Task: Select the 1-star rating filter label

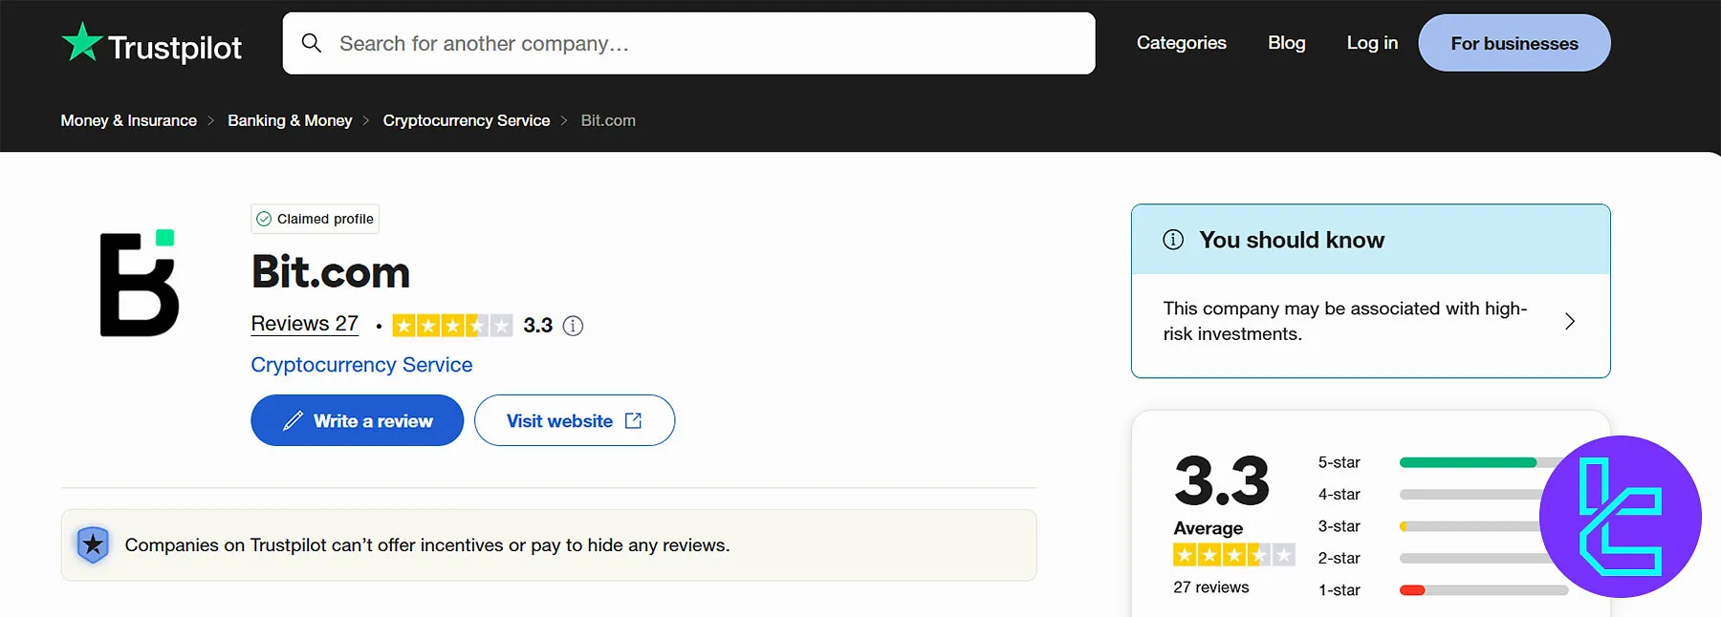Action: (x=1339, y=590)
